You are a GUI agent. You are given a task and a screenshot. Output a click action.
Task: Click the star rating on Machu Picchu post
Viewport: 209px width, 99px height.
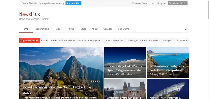[x=95, y=81]
